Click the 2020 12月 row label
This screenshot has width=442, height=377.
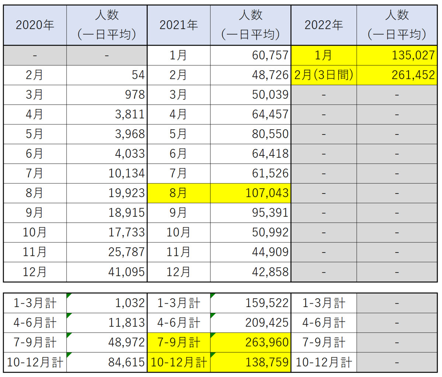click(x=35, y=272)
